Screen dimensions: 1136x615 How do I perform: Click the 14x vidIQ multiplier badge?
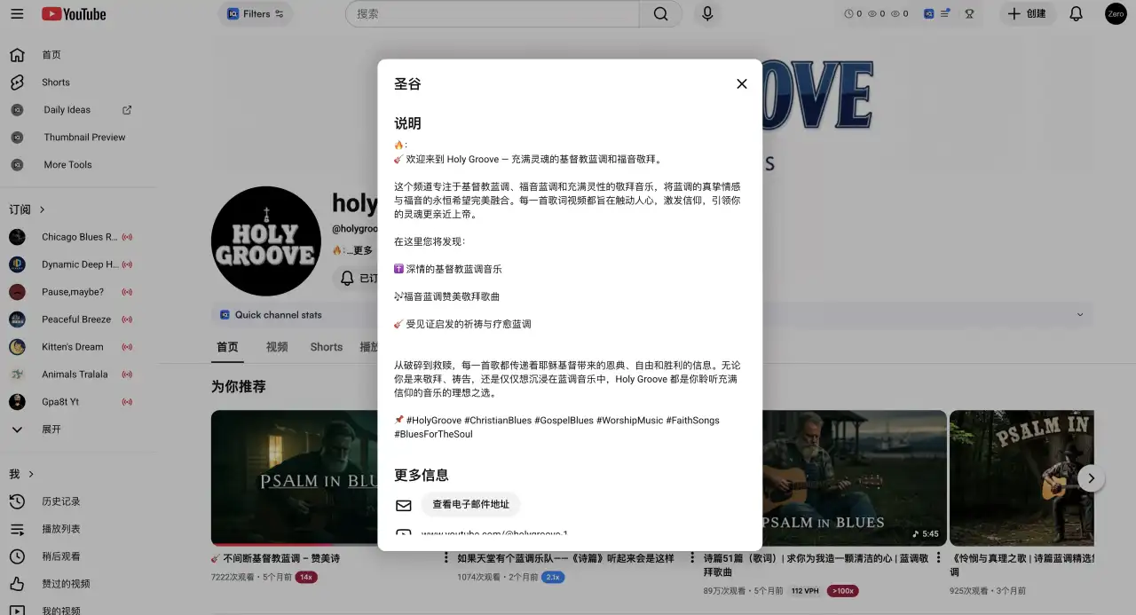point(306,577)
